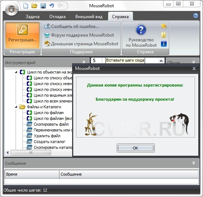Click icon beside Удалить файл

coord(29,136)
